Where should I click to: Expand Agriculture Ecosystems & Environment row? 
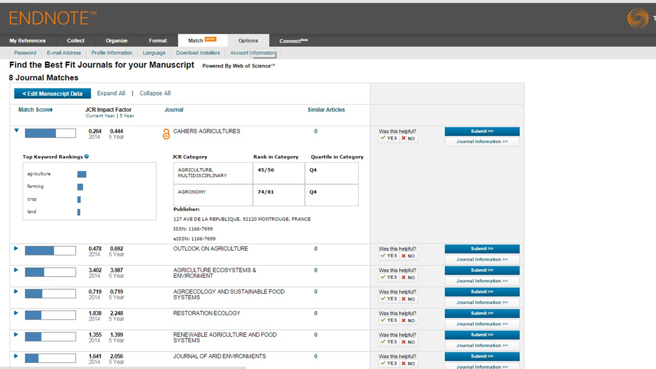tap(16, 270)
